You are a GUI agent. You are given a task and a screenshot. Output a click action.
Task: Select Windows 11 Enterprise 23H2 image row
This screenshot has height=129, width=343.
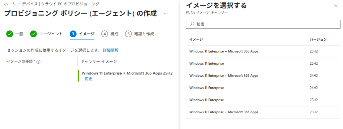coord(263,100)
